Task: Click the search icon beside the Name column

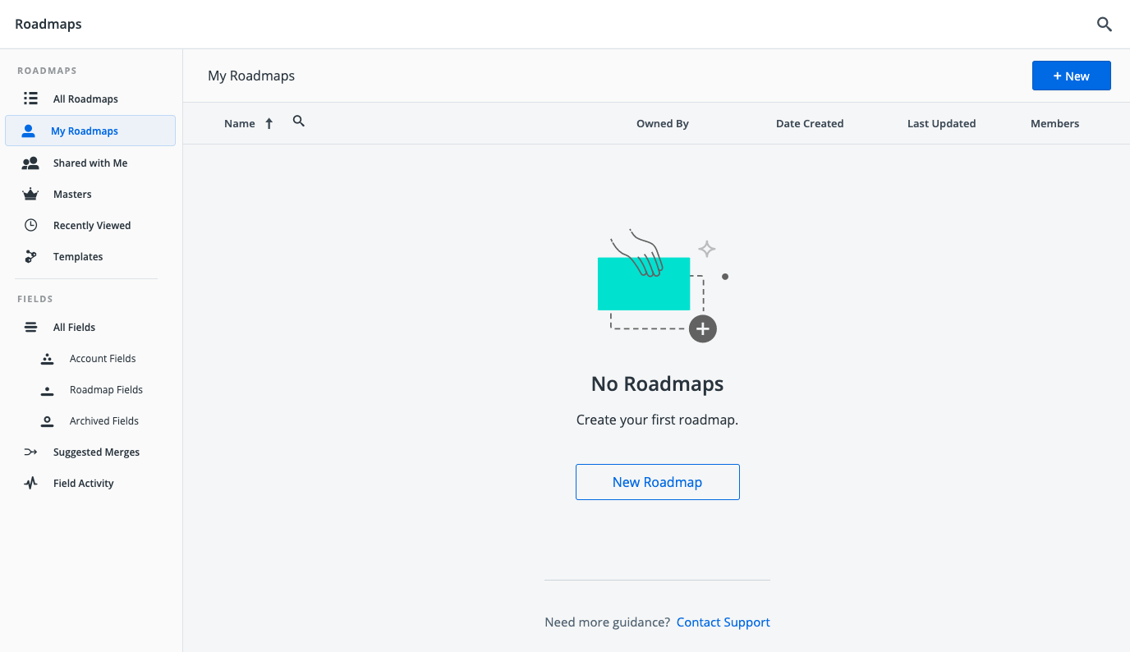Action: point(298,121)
